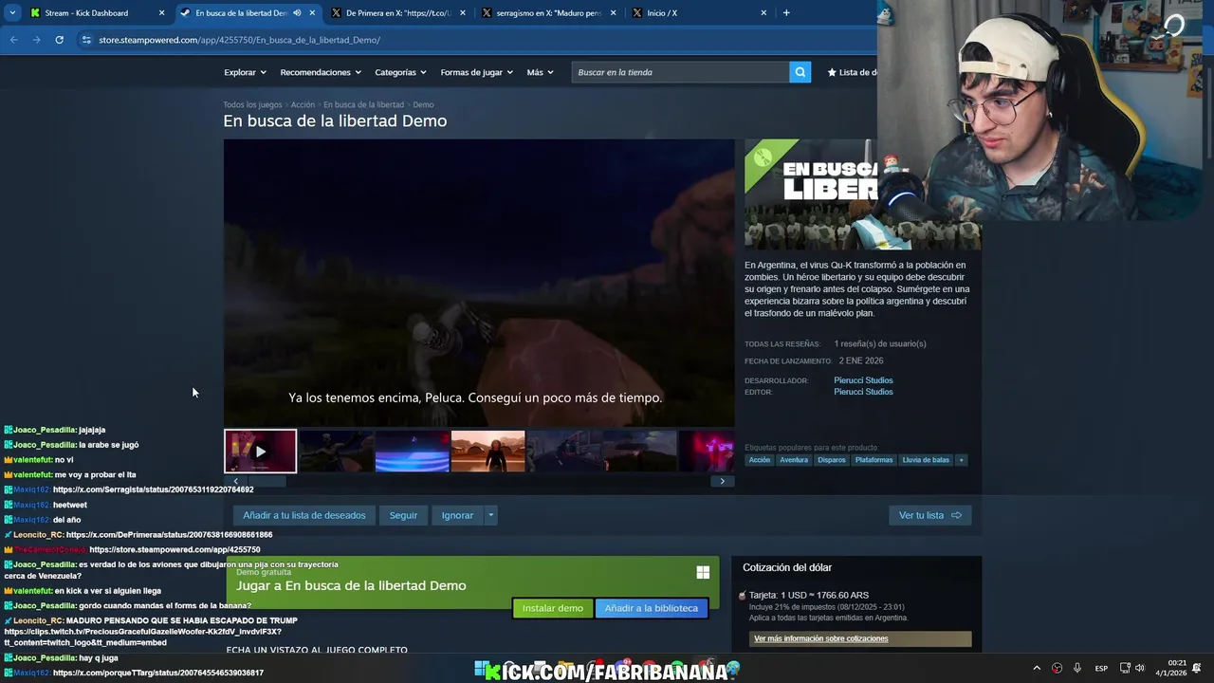The height and width of the screenshot is (683, 1214).
Task: Select the Disparos tag
Action: point(832,460)
